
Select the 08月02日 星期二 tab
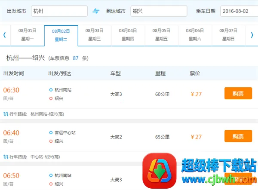[61, 36]
